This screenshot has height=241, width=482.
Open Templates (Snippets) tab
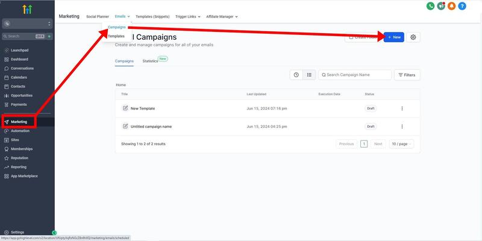(x=152, y=17)
